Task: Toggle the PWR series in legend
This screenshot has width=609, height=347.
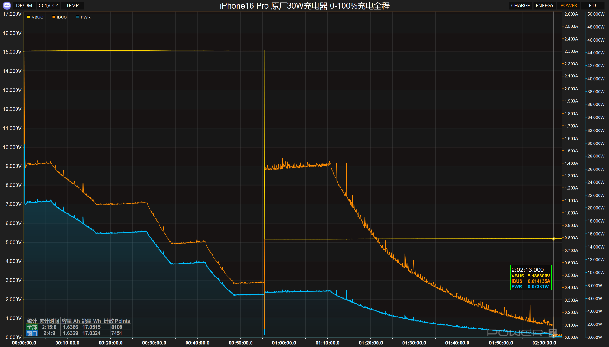Action: point(83,17)
